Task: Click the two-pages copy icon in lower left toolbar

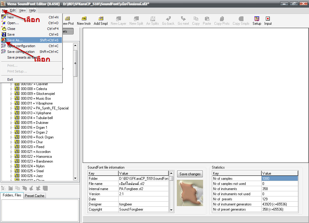Action: click(x=18, y=188)
